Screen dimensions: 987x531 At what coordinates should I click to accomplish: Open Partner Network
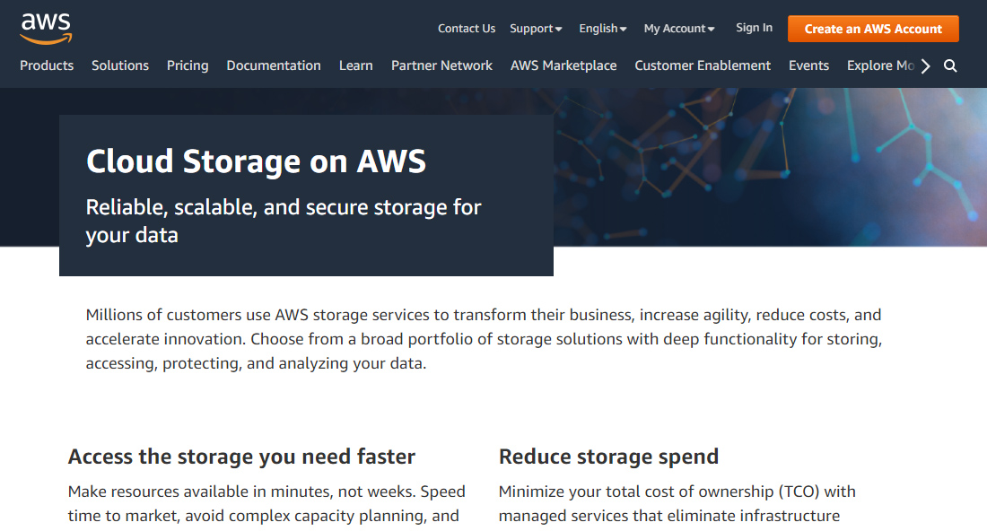441,65
